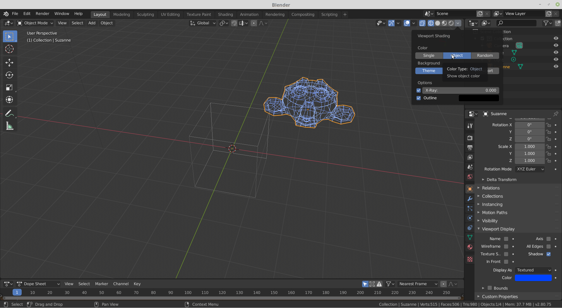Open the Global transform orientation dropdown
This screenshot has height=308, width=562.
pyautogui.click(x=203, y=23)
